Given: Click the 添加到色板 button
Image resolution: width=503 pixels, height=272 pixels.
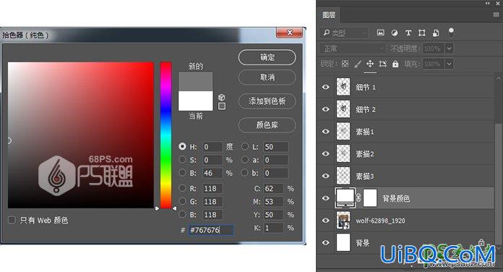Looking at the screenshot, I should tap(267, 101).
